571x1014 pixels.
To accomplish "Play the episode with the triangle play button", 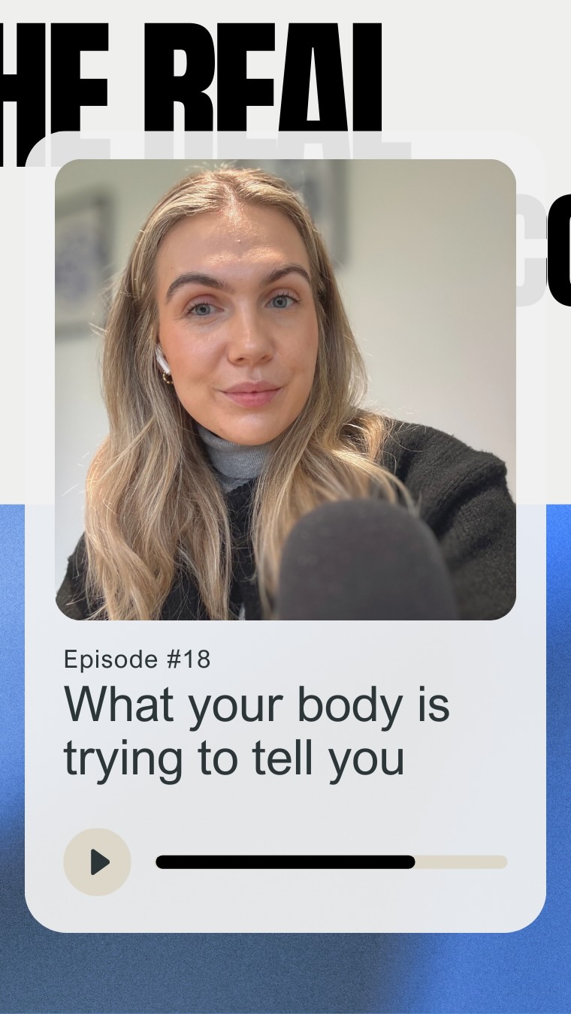I will point(98,862).
